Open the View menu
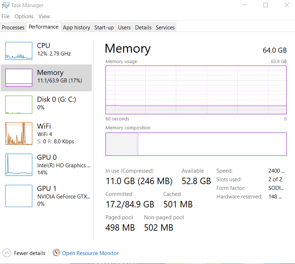Screen dimensions: 295x264 (x=44, y=16)
